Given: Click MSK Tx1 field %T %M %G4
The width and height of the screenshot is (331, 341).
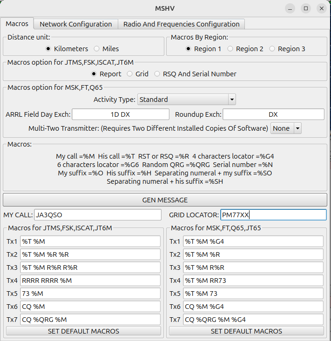Looking at the screenshot, I should click(253, 241).
